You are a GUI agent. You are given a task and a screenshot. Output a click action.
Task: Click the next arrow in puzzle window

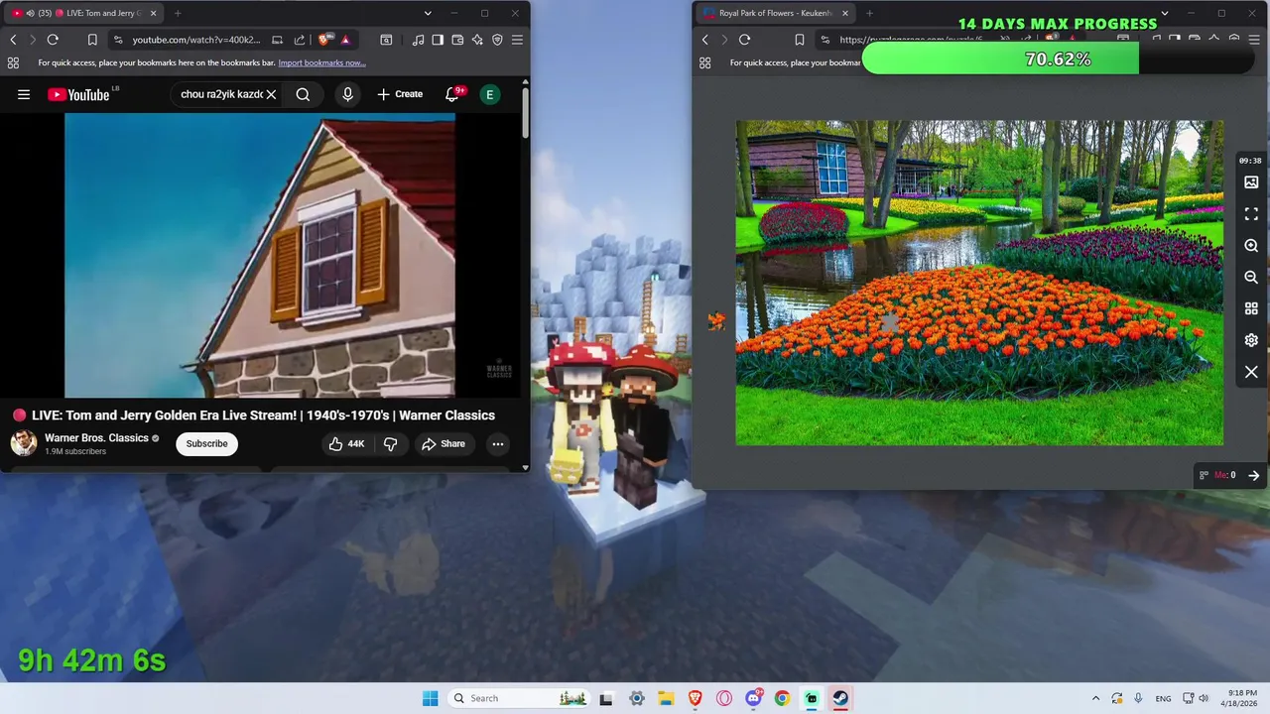(1253, 475)
